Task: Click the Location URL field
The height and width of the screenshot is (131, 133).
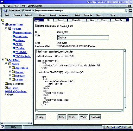Action: pyautogui.click(x=80, y=11)
